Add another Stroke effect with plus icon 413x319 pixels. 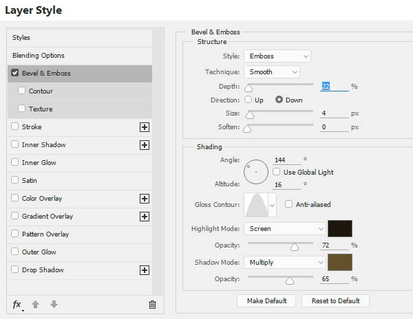coord(145,127)
